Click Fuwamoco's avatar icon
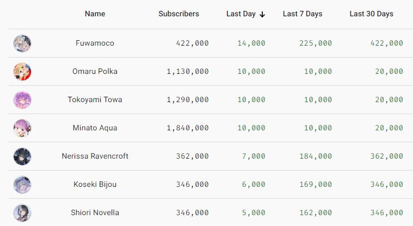The height and width of the screenshot is (226, 413). [x=22, y=43]
